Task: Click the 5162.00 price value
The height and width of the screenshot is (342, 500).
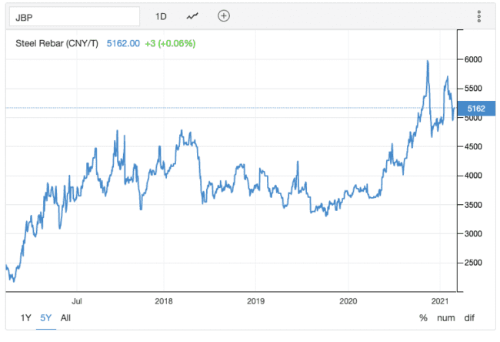Action: 123,43
